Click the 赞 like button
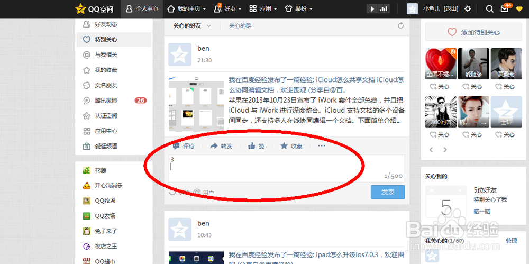The width and height of the screenshot is (529, 264). pos(256,146)
